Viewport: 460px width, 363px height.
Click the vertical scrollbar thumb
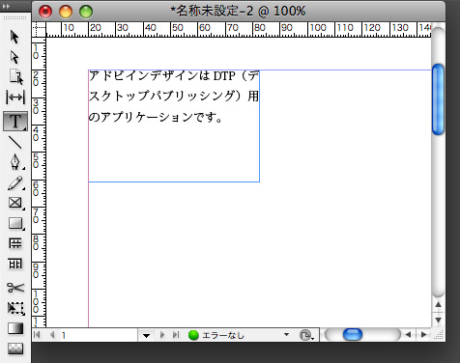438,99
